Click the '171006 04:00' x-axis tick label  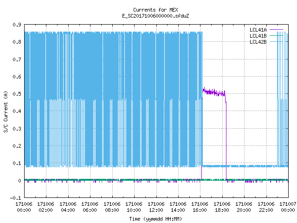point(68,207)
